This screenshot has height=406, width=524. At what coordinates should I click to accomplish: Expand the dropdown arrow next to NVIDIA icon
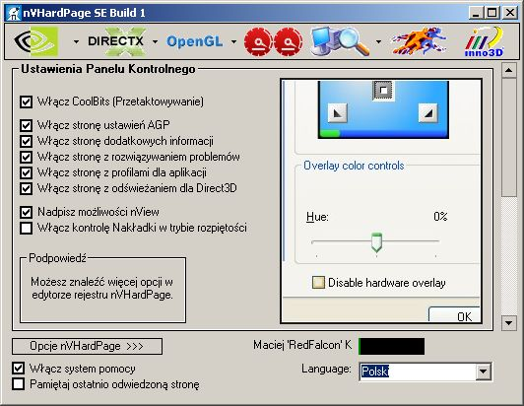click(76, 41)
